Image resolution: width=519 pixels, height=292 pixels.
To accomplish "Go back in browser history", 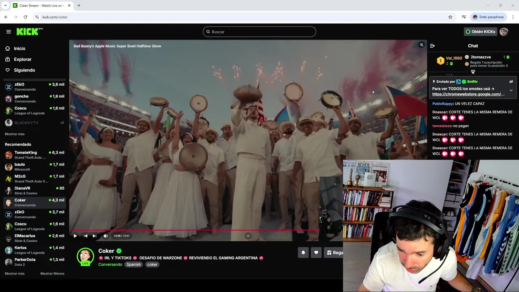I will point(6,17).
